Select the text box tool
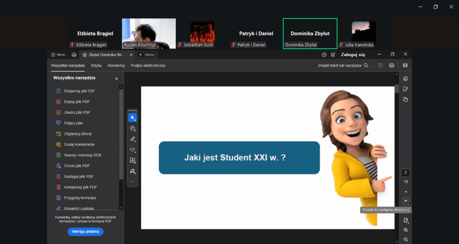459x244 pixels. 133,160
